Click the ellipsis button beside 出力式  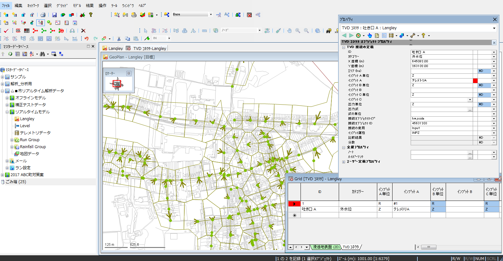(470, 109)
